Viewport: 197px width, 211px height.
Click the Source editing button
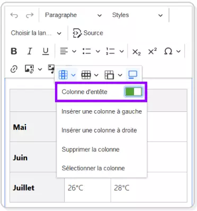point(88,33)
